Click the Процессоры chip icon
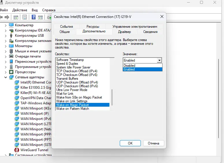This screenshot has width=224, height=163. (x=11, y=72)
